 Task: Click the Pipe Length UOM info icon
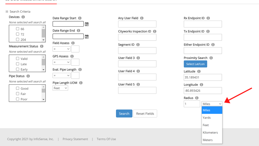coord(81,83)
